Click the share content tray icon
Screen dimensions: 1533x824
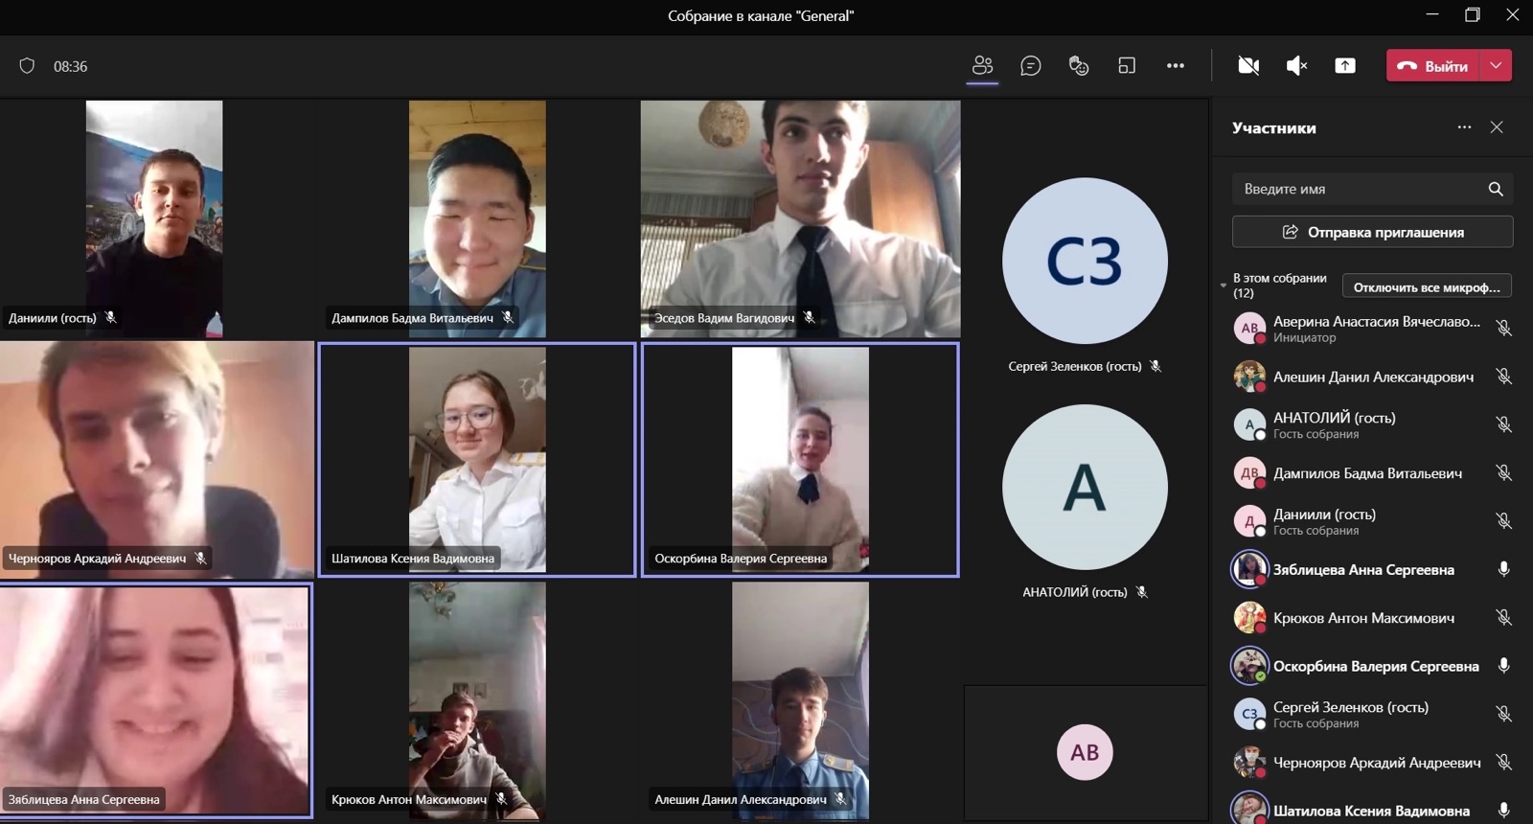1345,65
